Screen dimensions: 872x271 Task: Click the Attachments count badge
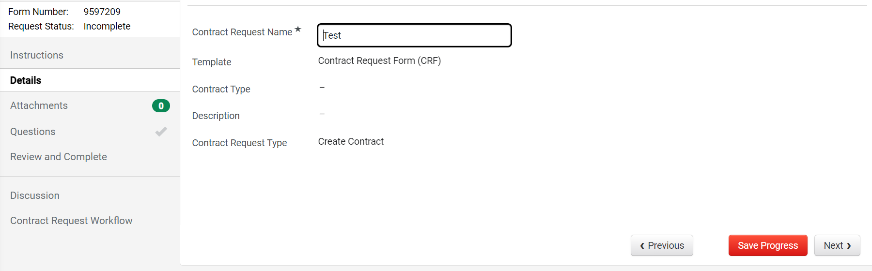click(161, 105)
